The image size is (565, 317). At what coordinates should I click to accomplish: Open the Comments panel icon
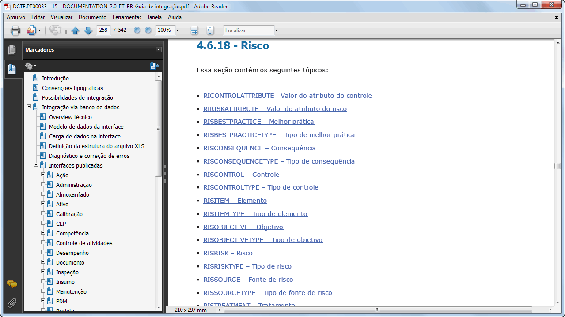pyautogui.click(x=12, y=284)
